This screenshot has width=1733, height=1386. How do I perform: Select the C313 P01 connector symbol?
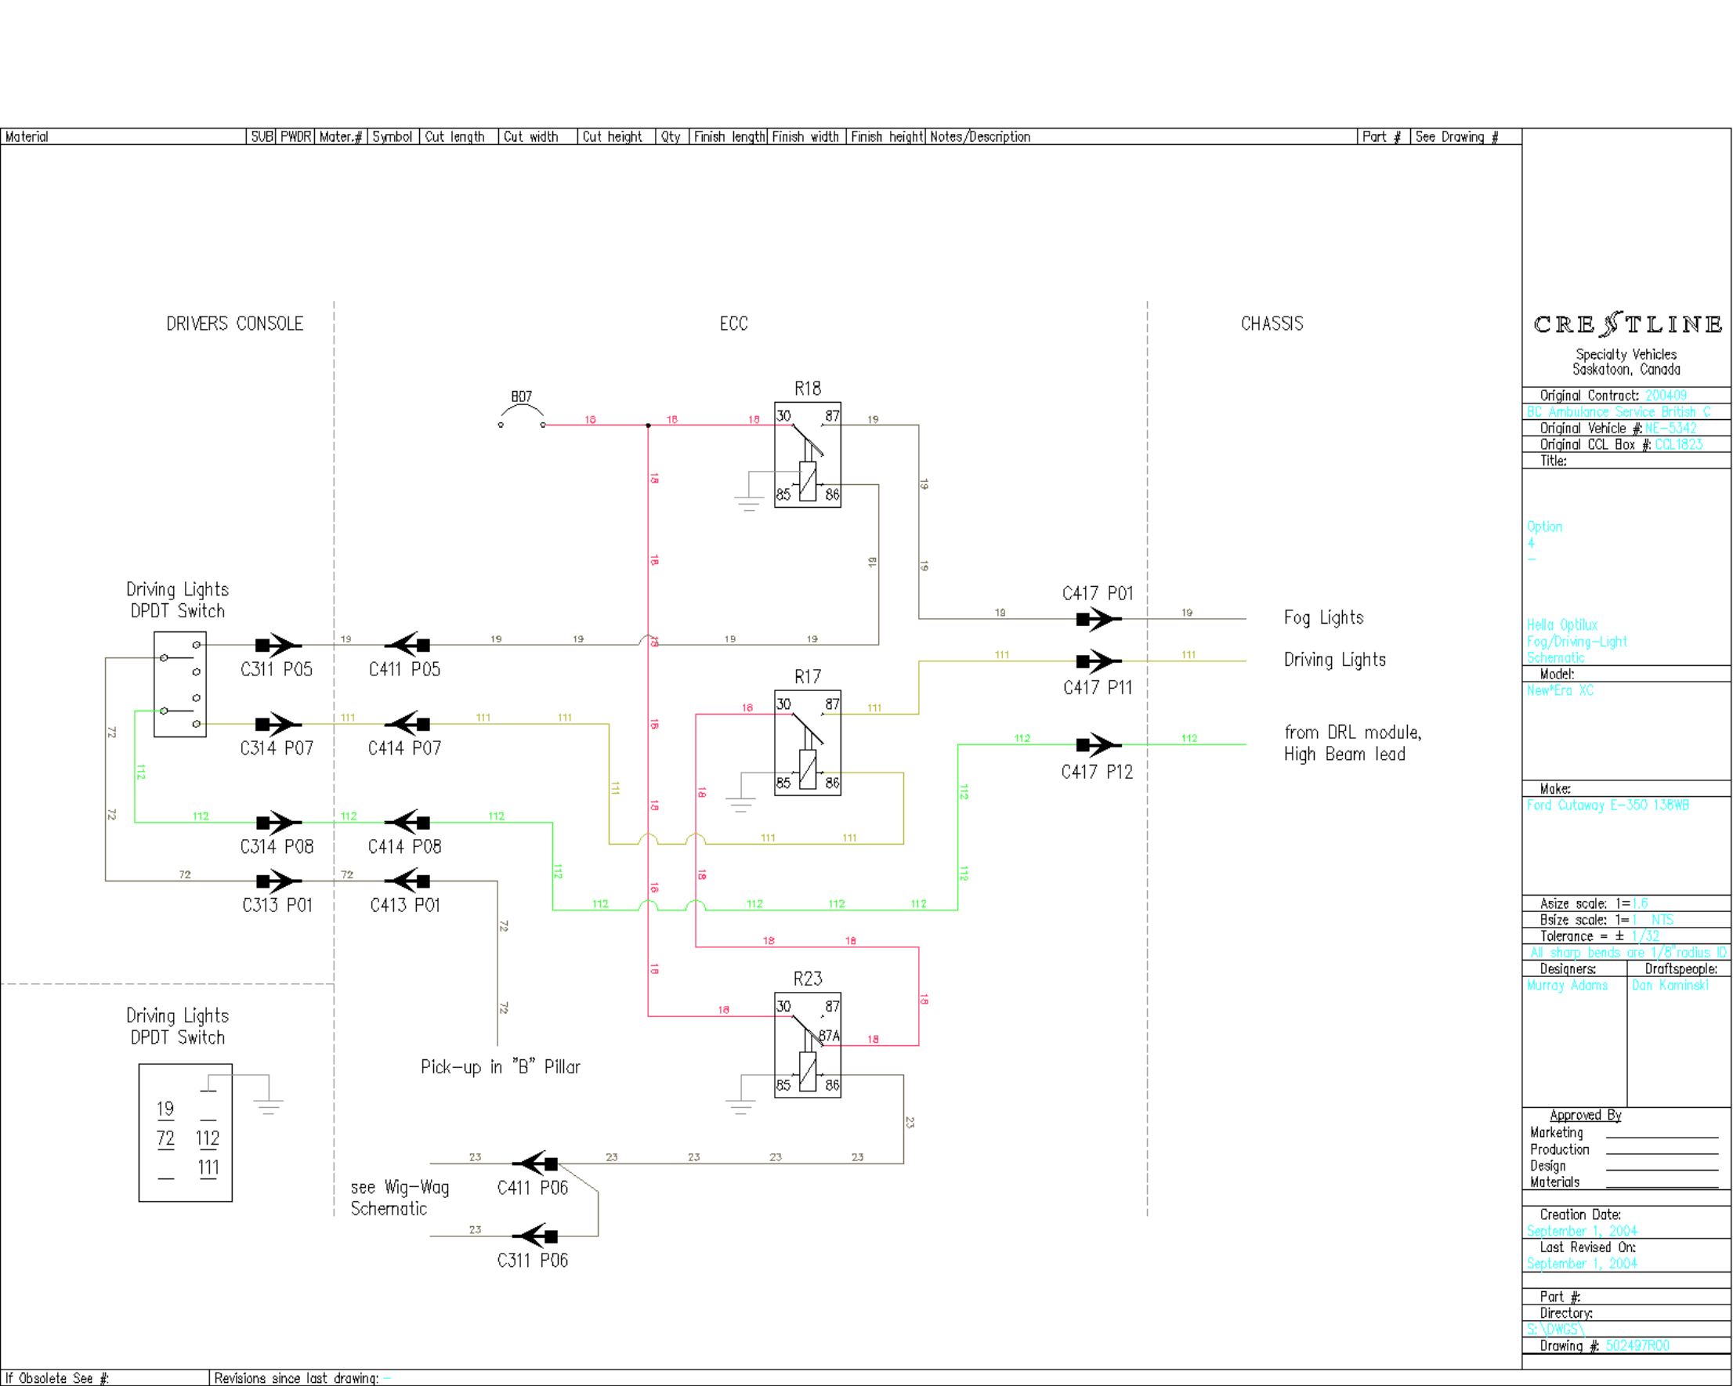(278, 881)
